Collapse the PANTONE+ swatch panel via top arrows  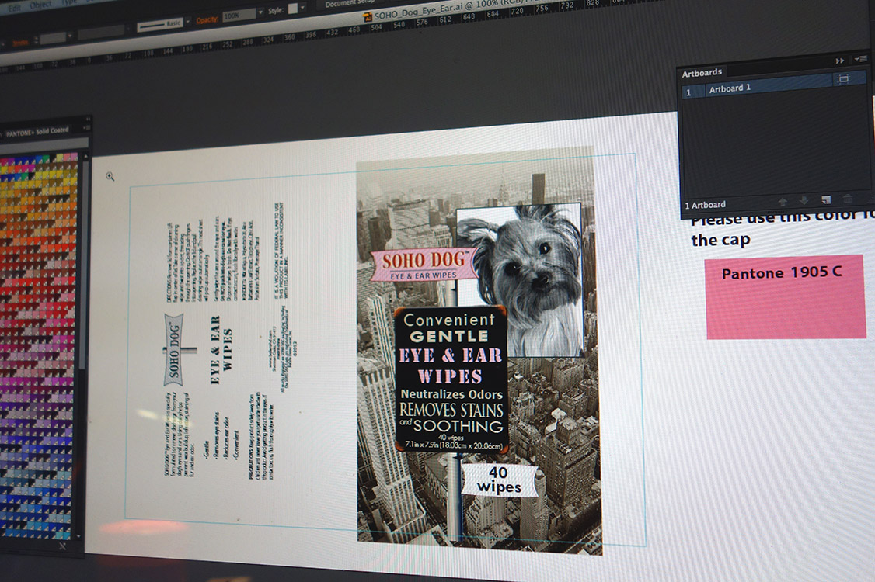(87, 120)
